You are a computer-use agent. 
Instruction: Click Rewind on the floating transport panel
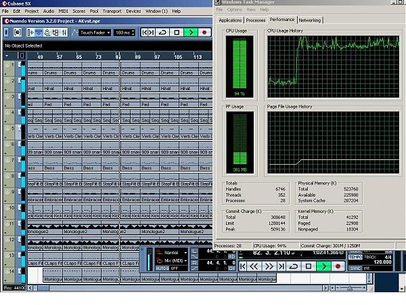pos(256,266)
